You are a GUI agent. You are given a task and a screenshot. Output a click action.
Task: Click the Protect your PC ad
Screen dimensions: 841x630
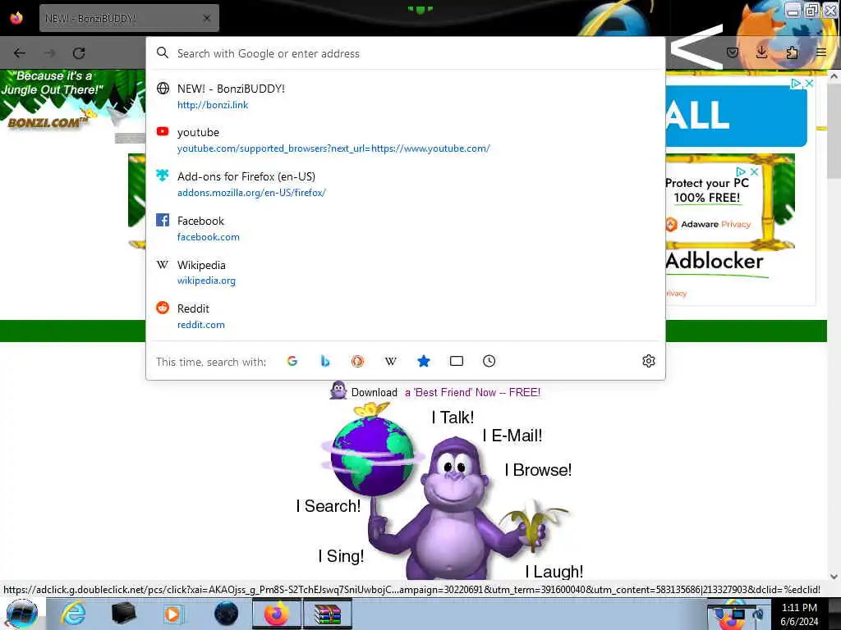[x=707, y=190]
